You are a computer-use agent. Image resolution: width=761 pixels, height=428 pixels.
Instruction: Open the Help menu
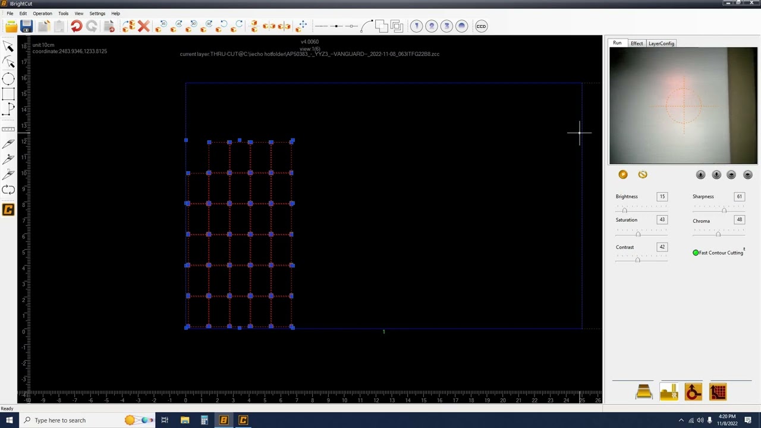(x=115, y=13)
